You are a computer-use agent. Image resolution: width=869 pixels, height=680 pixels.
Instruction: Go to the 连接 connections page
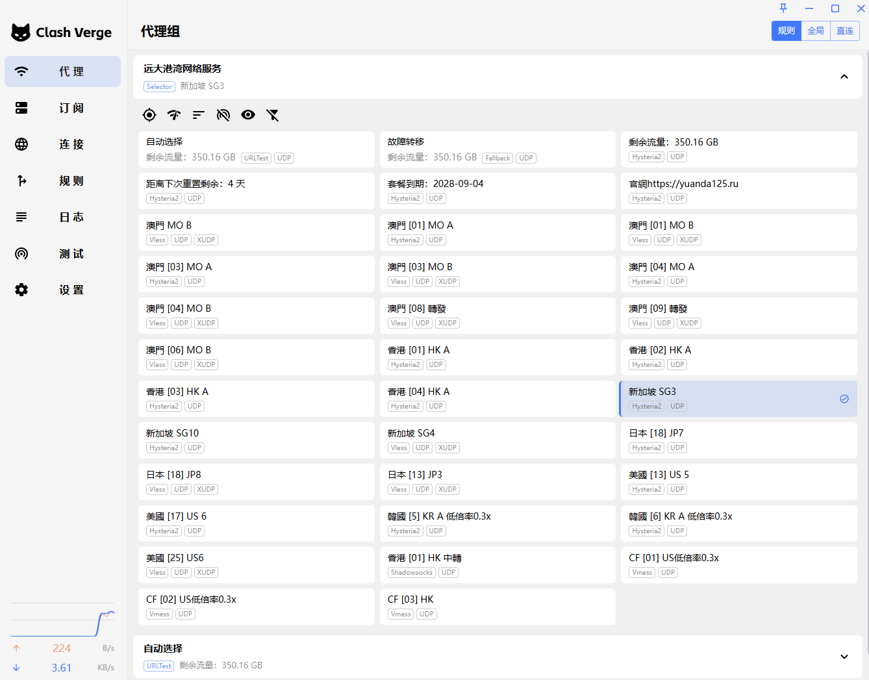62,144
